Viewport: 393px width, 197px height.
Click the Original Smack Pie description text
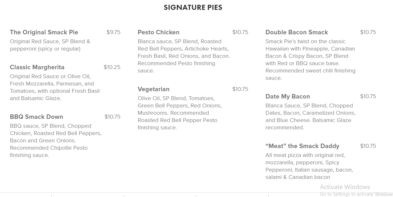[50, 45]
